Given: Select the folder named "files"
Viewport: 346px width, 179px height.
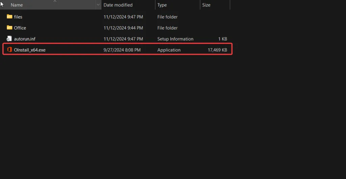Looking at the screenshot, I should 18,17.
